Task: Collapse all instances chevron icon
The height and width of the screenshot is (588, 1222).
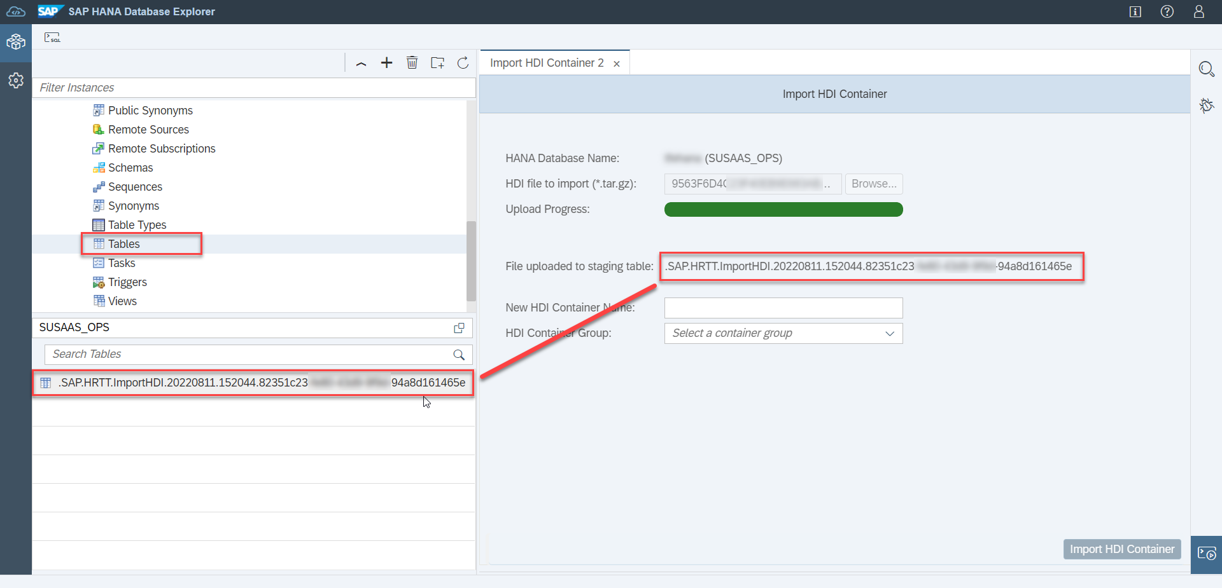Action: pos(361,63)
